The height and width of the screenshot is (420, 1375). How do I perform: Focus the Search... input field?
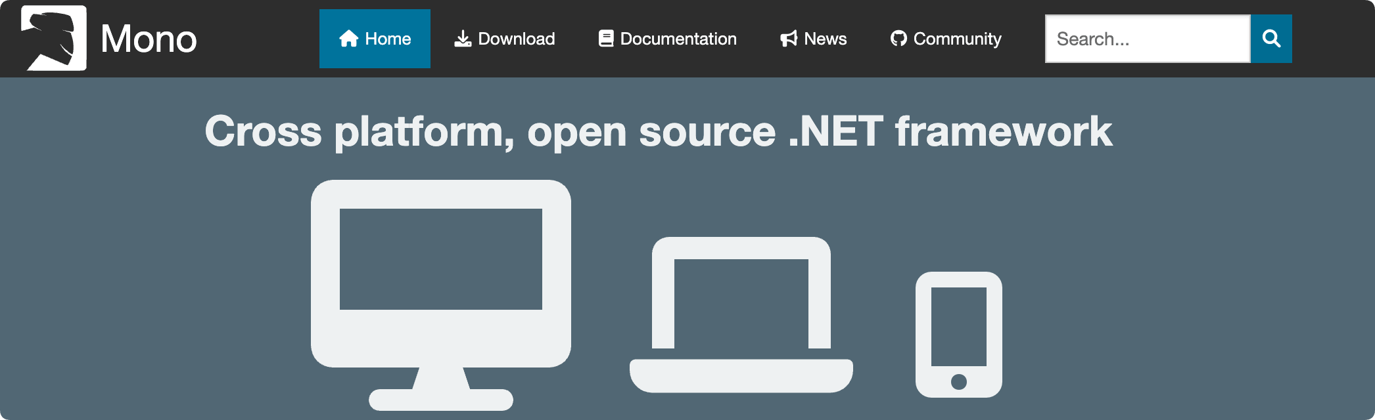(1148, 39)
